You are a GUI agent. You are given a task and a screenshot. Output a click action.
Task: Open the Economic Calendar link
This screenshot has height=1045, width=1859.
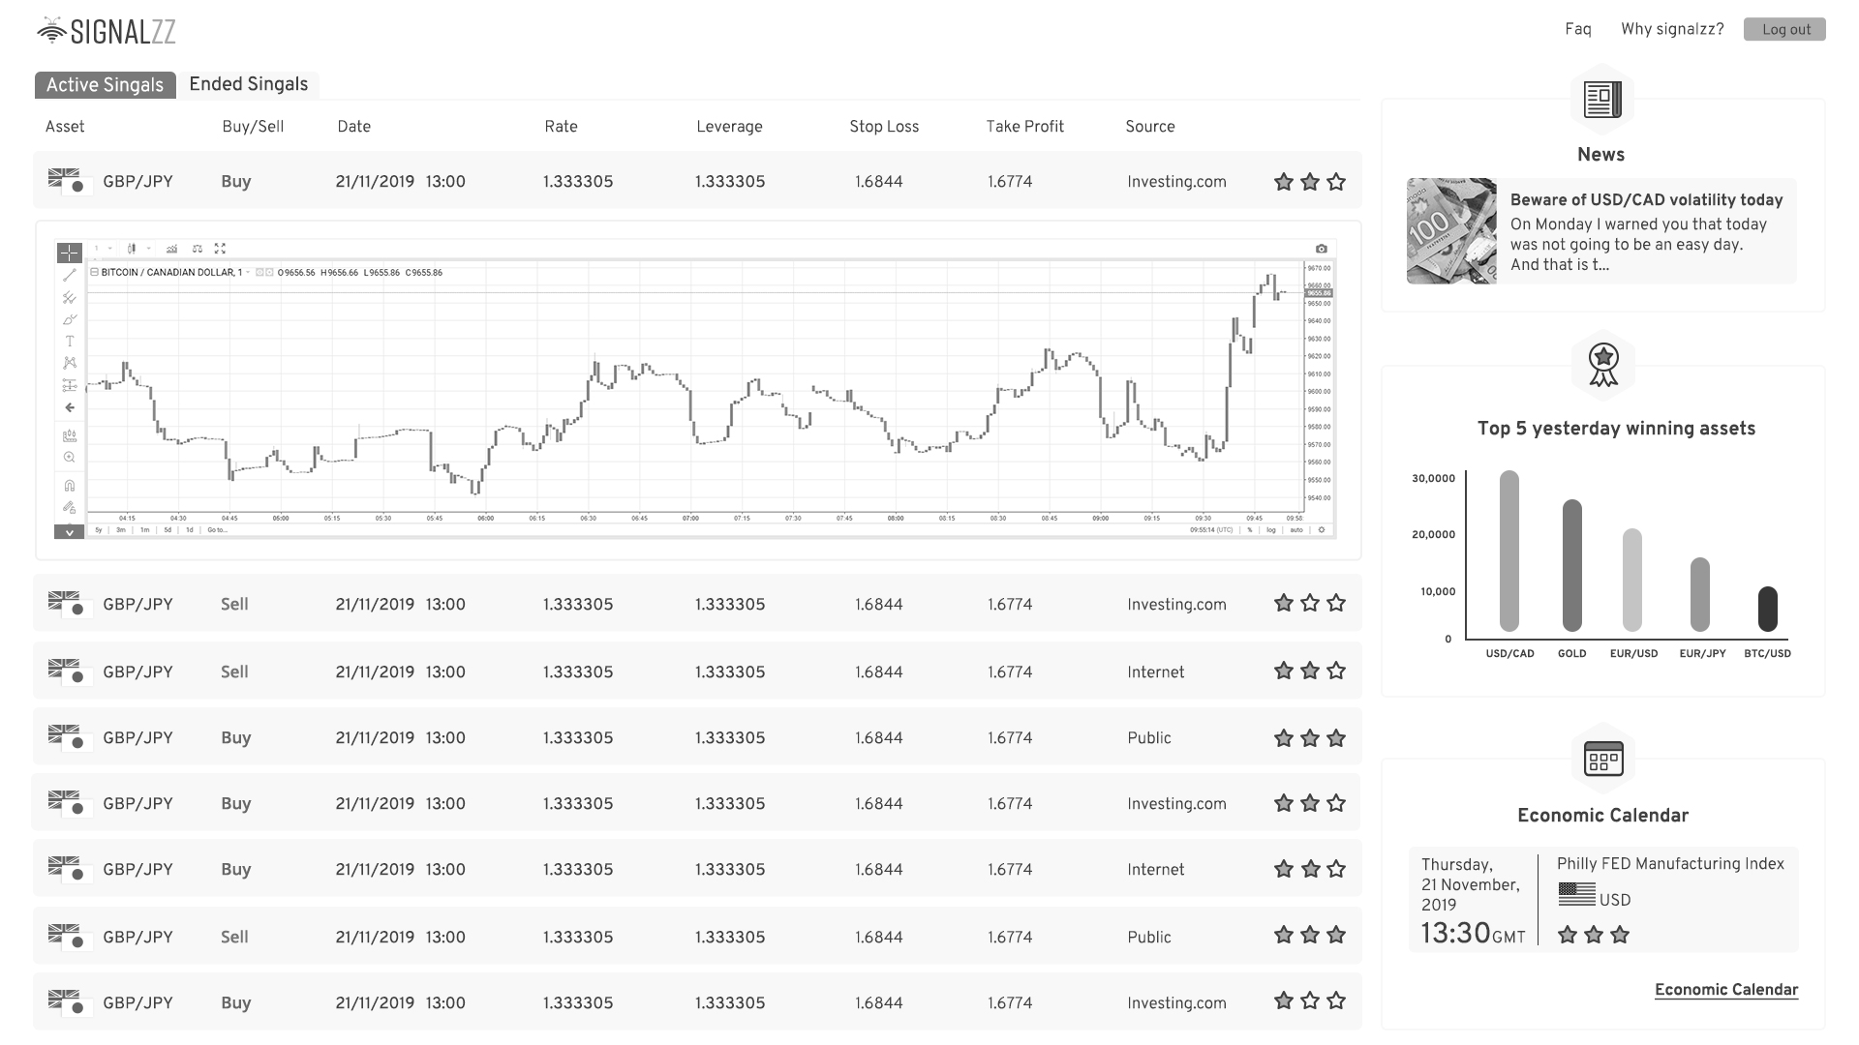1725,990
